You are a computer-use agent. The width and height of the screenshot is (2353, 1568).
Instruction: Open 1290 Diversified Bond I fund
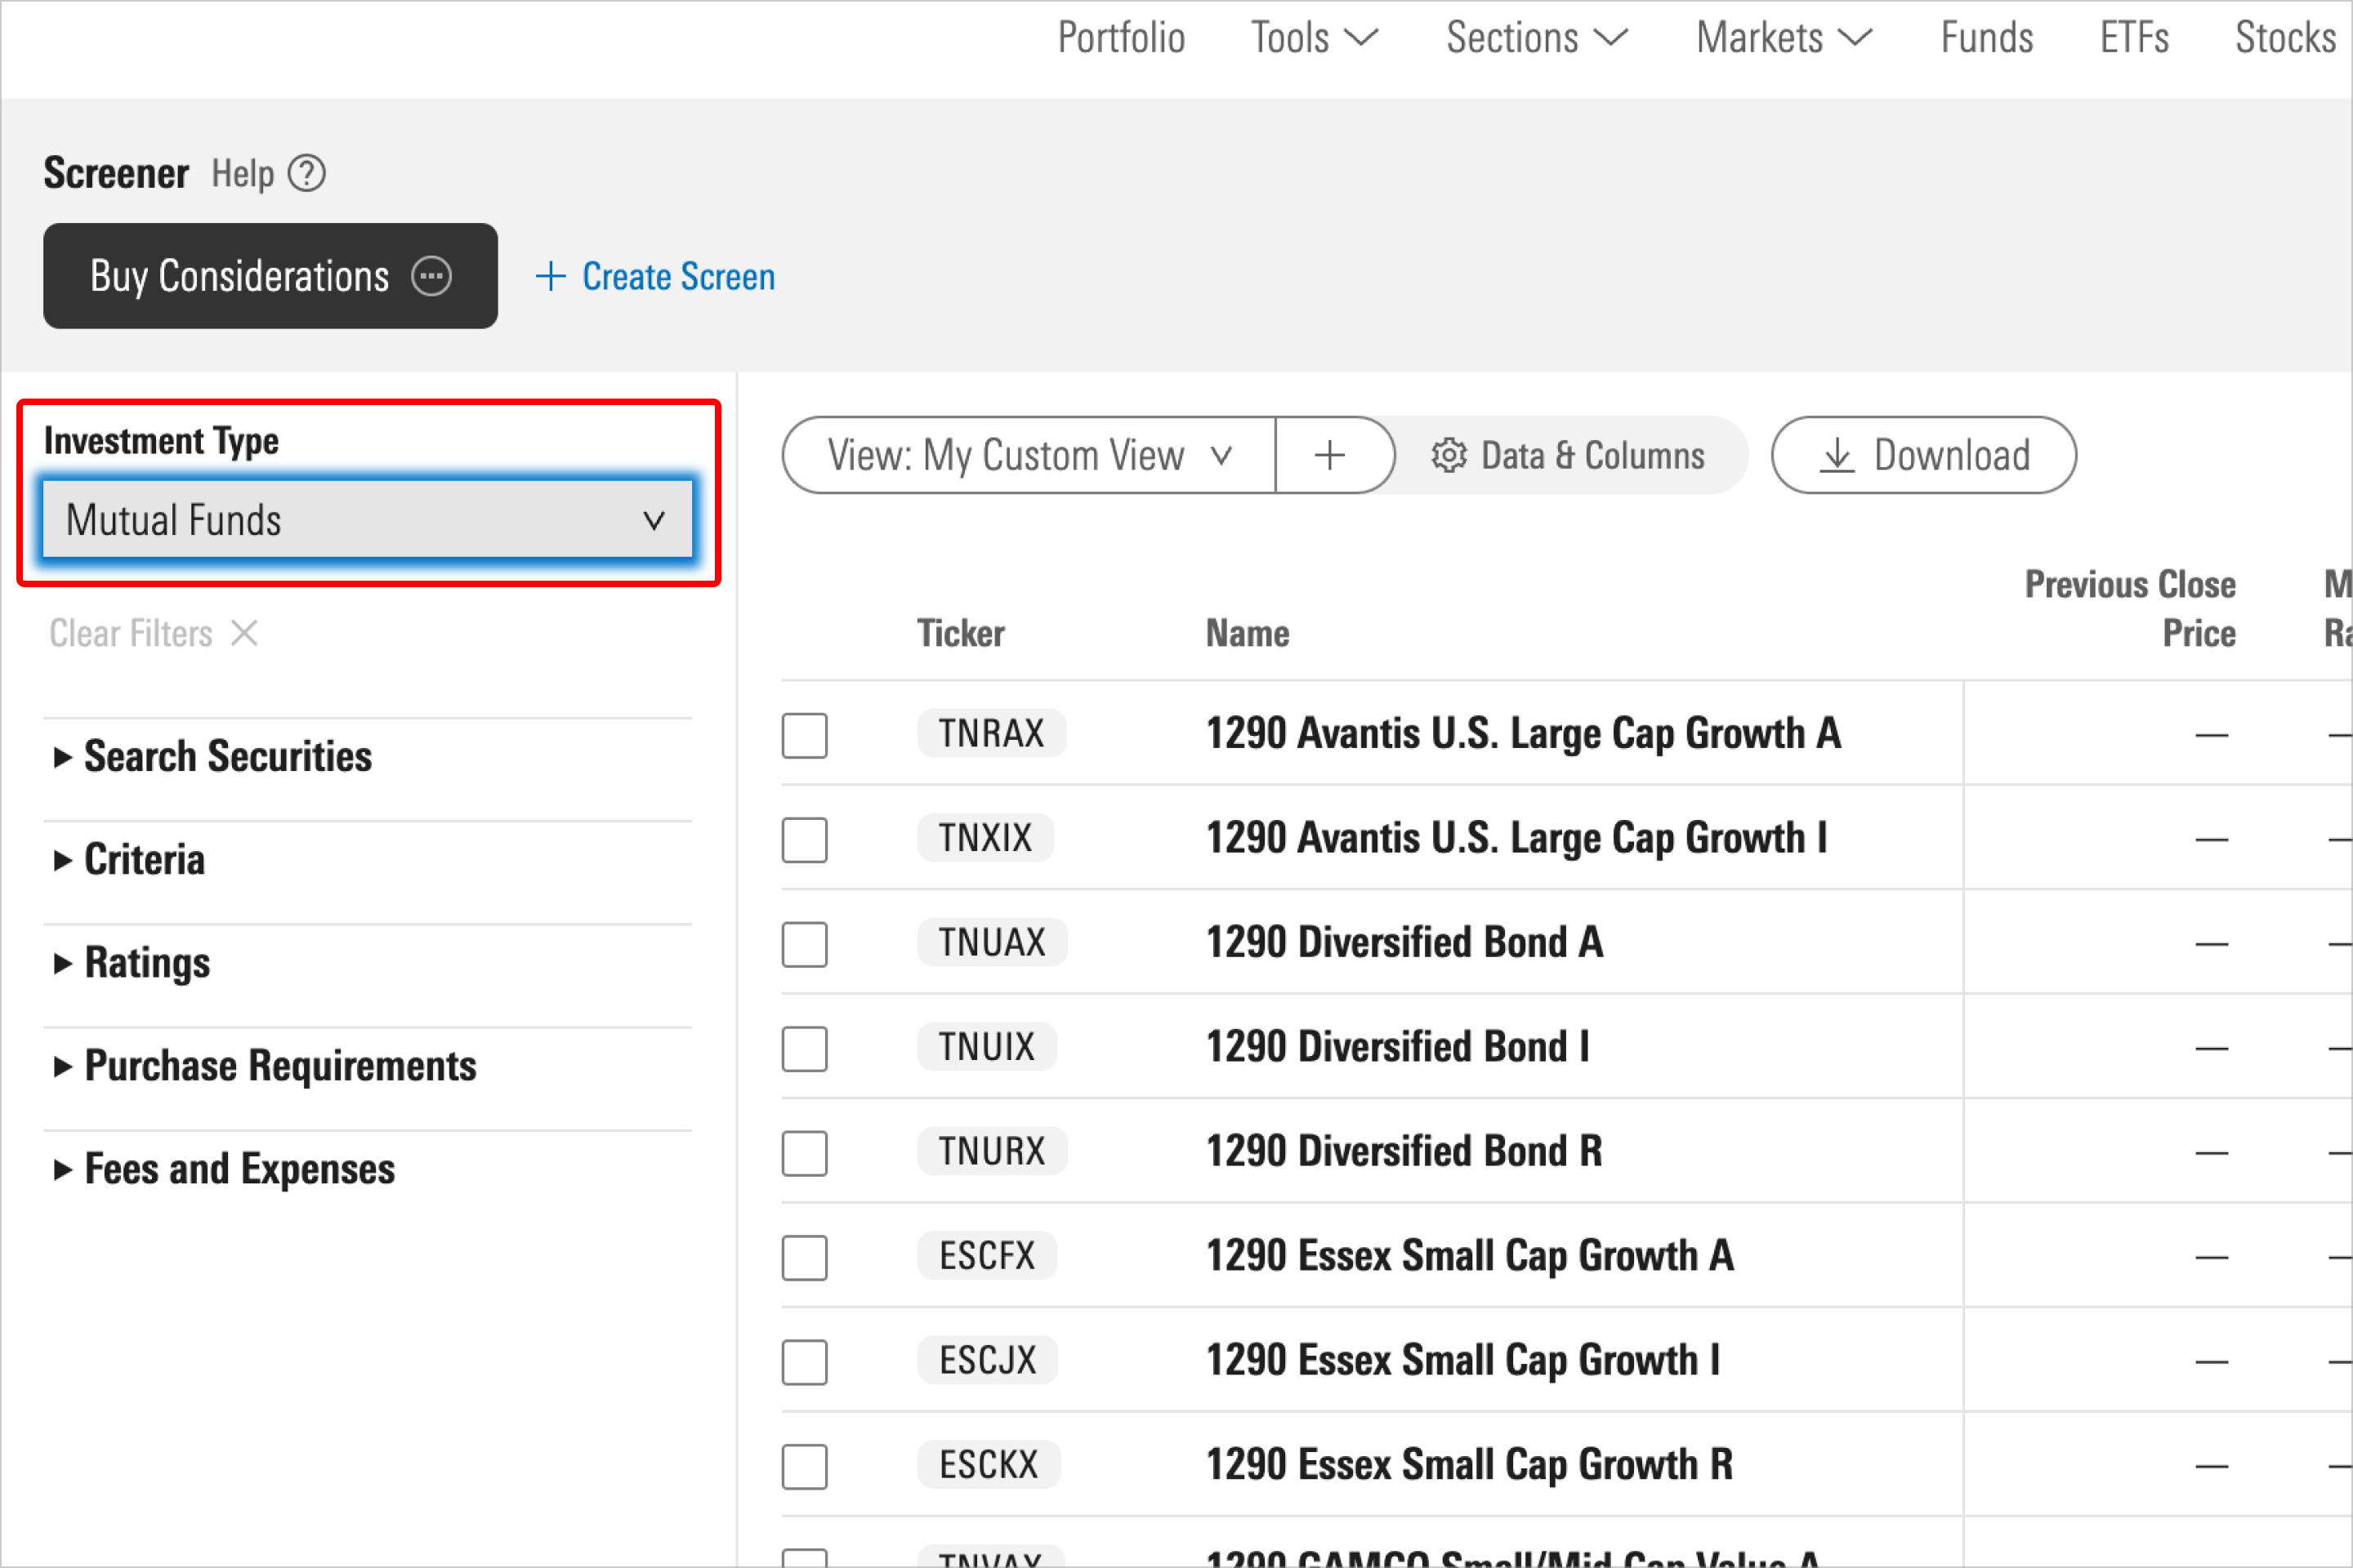point(1398,1047)
